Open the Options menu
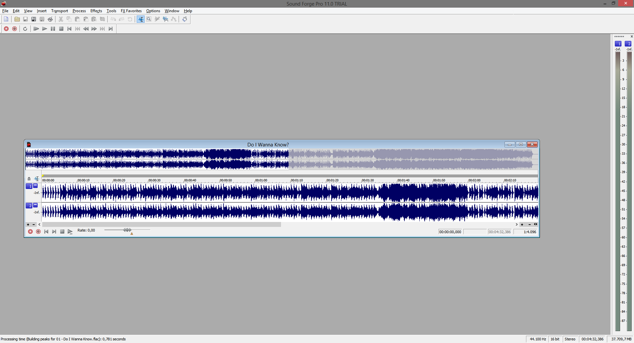Image resolution: width=634 pixels, height=343 pixels. pyautogui.click(x=153, y=11)
